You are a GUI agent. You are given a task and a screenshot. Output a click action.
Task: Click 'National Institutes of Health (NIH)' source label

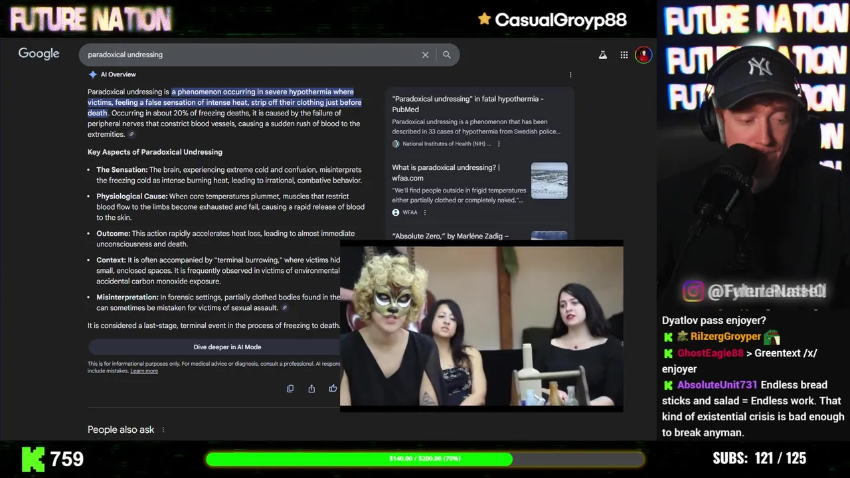tap(447, 144)
